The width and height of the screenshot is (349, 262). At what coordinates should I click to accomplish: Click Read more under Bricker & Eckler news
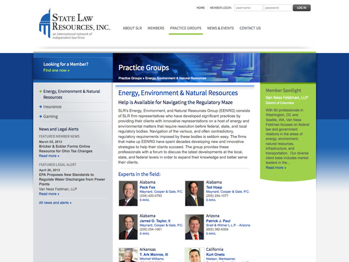(x=49, y=156)
